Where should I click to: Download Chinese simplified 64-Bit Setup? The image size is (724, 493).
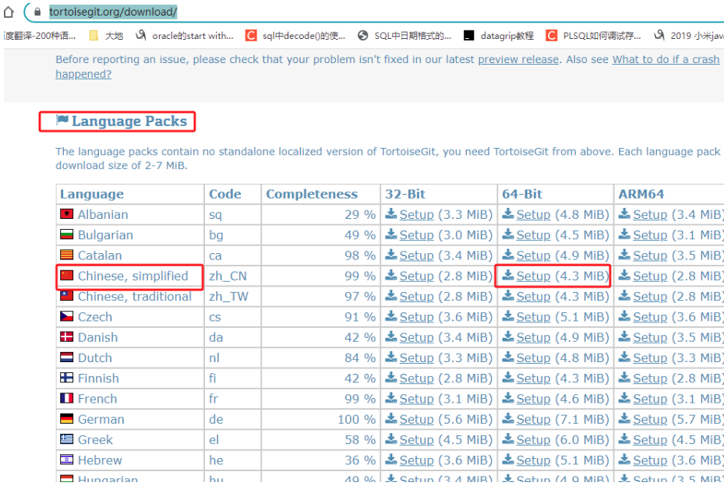(x=533, y=276)
